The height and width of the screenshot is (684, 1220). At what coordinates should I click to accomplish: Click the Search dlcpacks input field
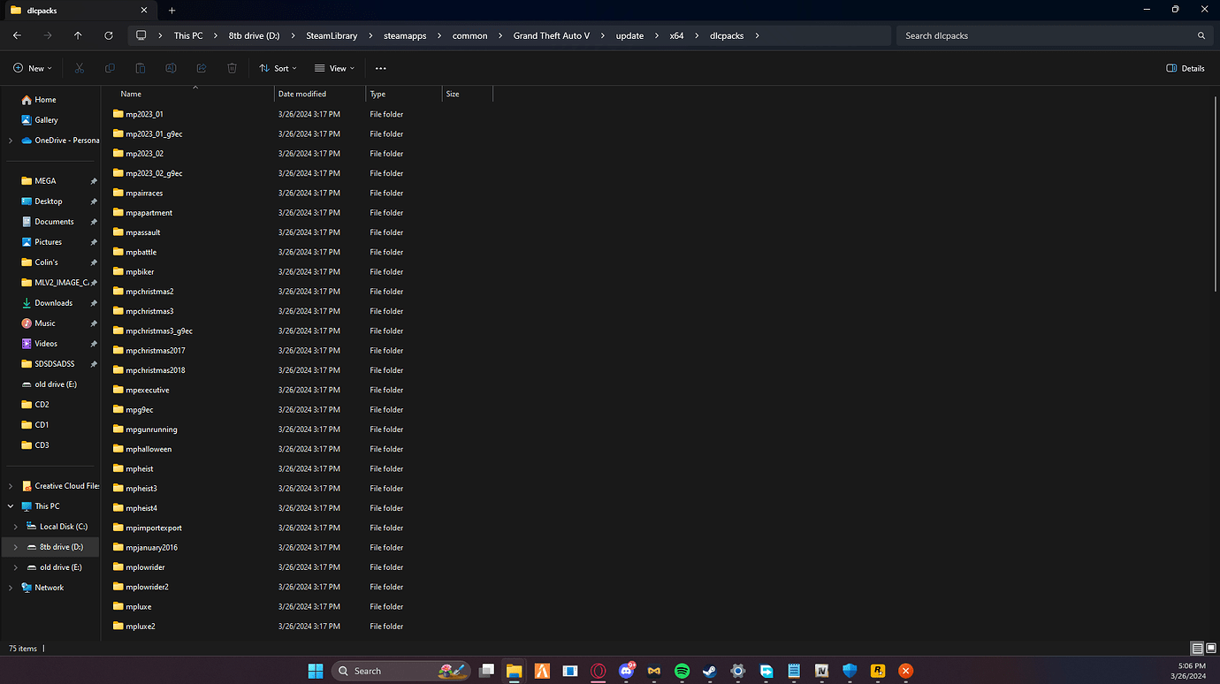click(x=1048, y=35)
